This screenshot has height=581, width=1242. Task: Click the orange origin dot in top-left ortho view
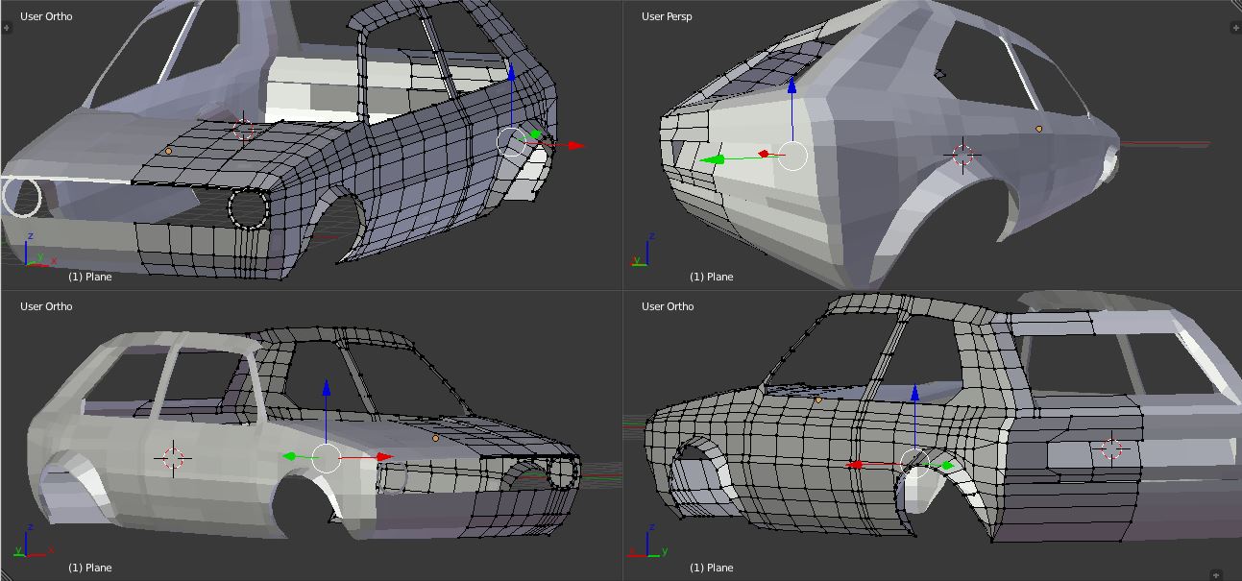(x=169, y=151)
